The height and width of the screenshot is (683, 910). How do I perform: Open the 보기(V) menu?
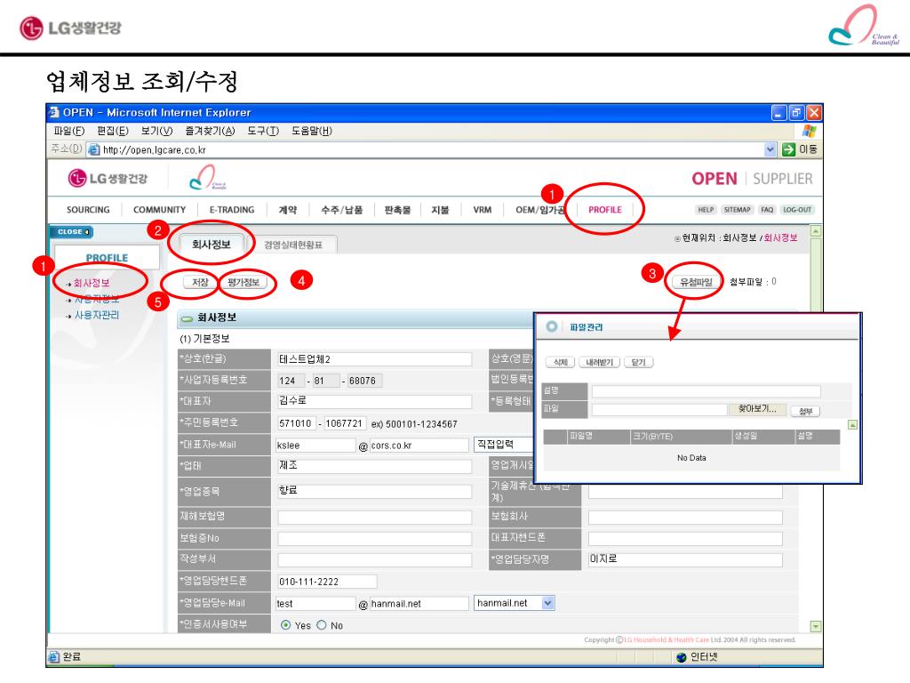tap(156, 131)
